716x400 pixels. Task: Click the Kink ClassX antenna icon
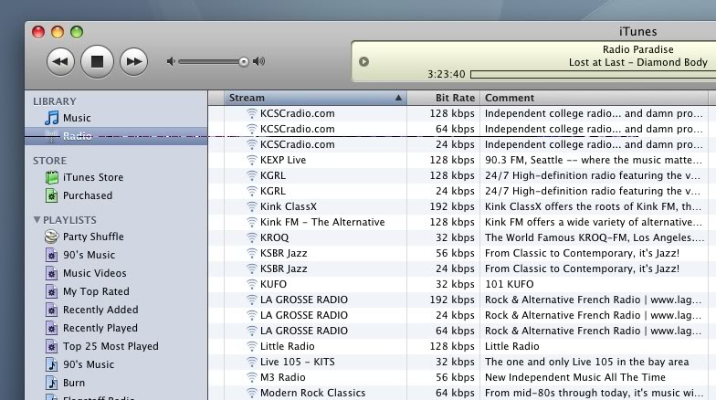point(252,206)
